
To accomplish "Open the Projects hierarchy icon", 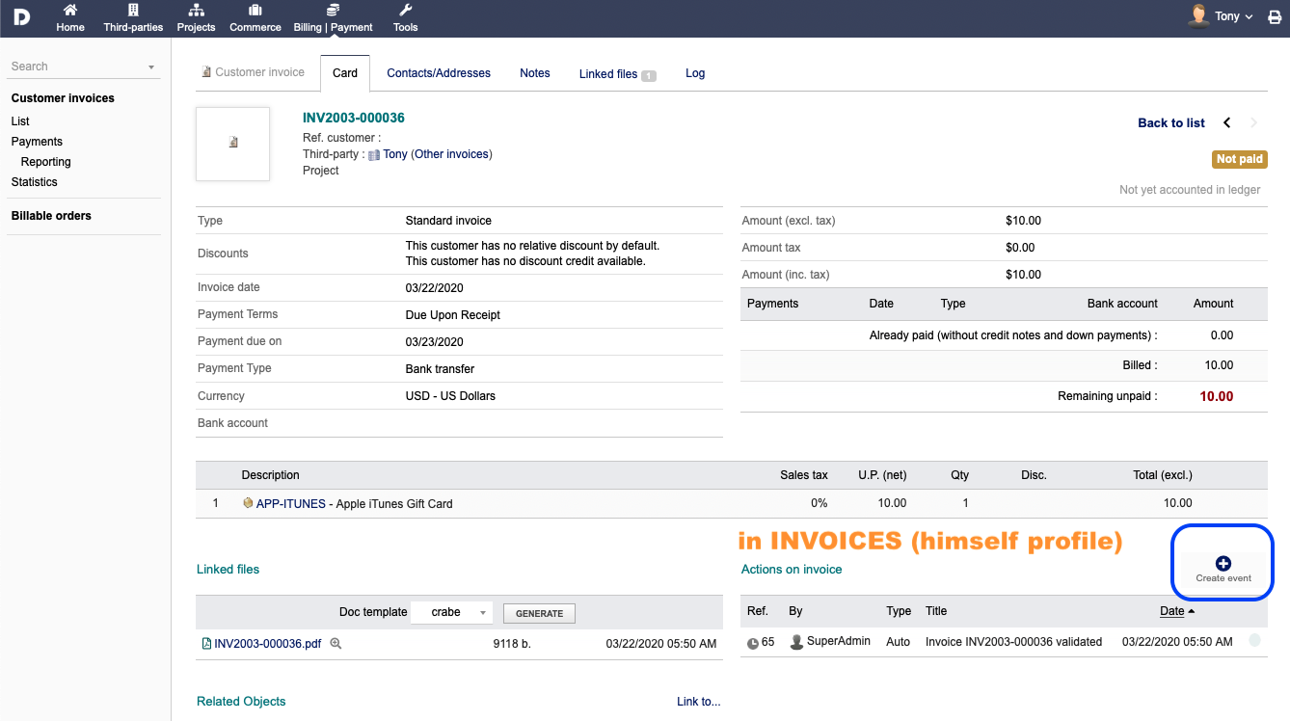I will [x=196, y=11].
